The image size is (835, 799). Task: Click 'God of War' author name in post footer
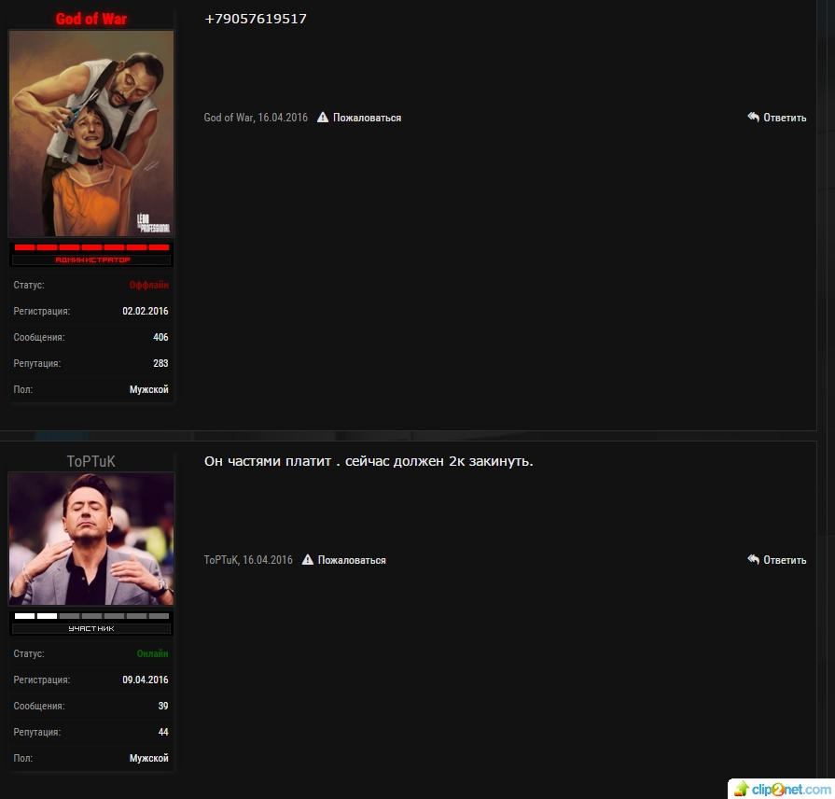pyautogui.click(x=229, y=118)
